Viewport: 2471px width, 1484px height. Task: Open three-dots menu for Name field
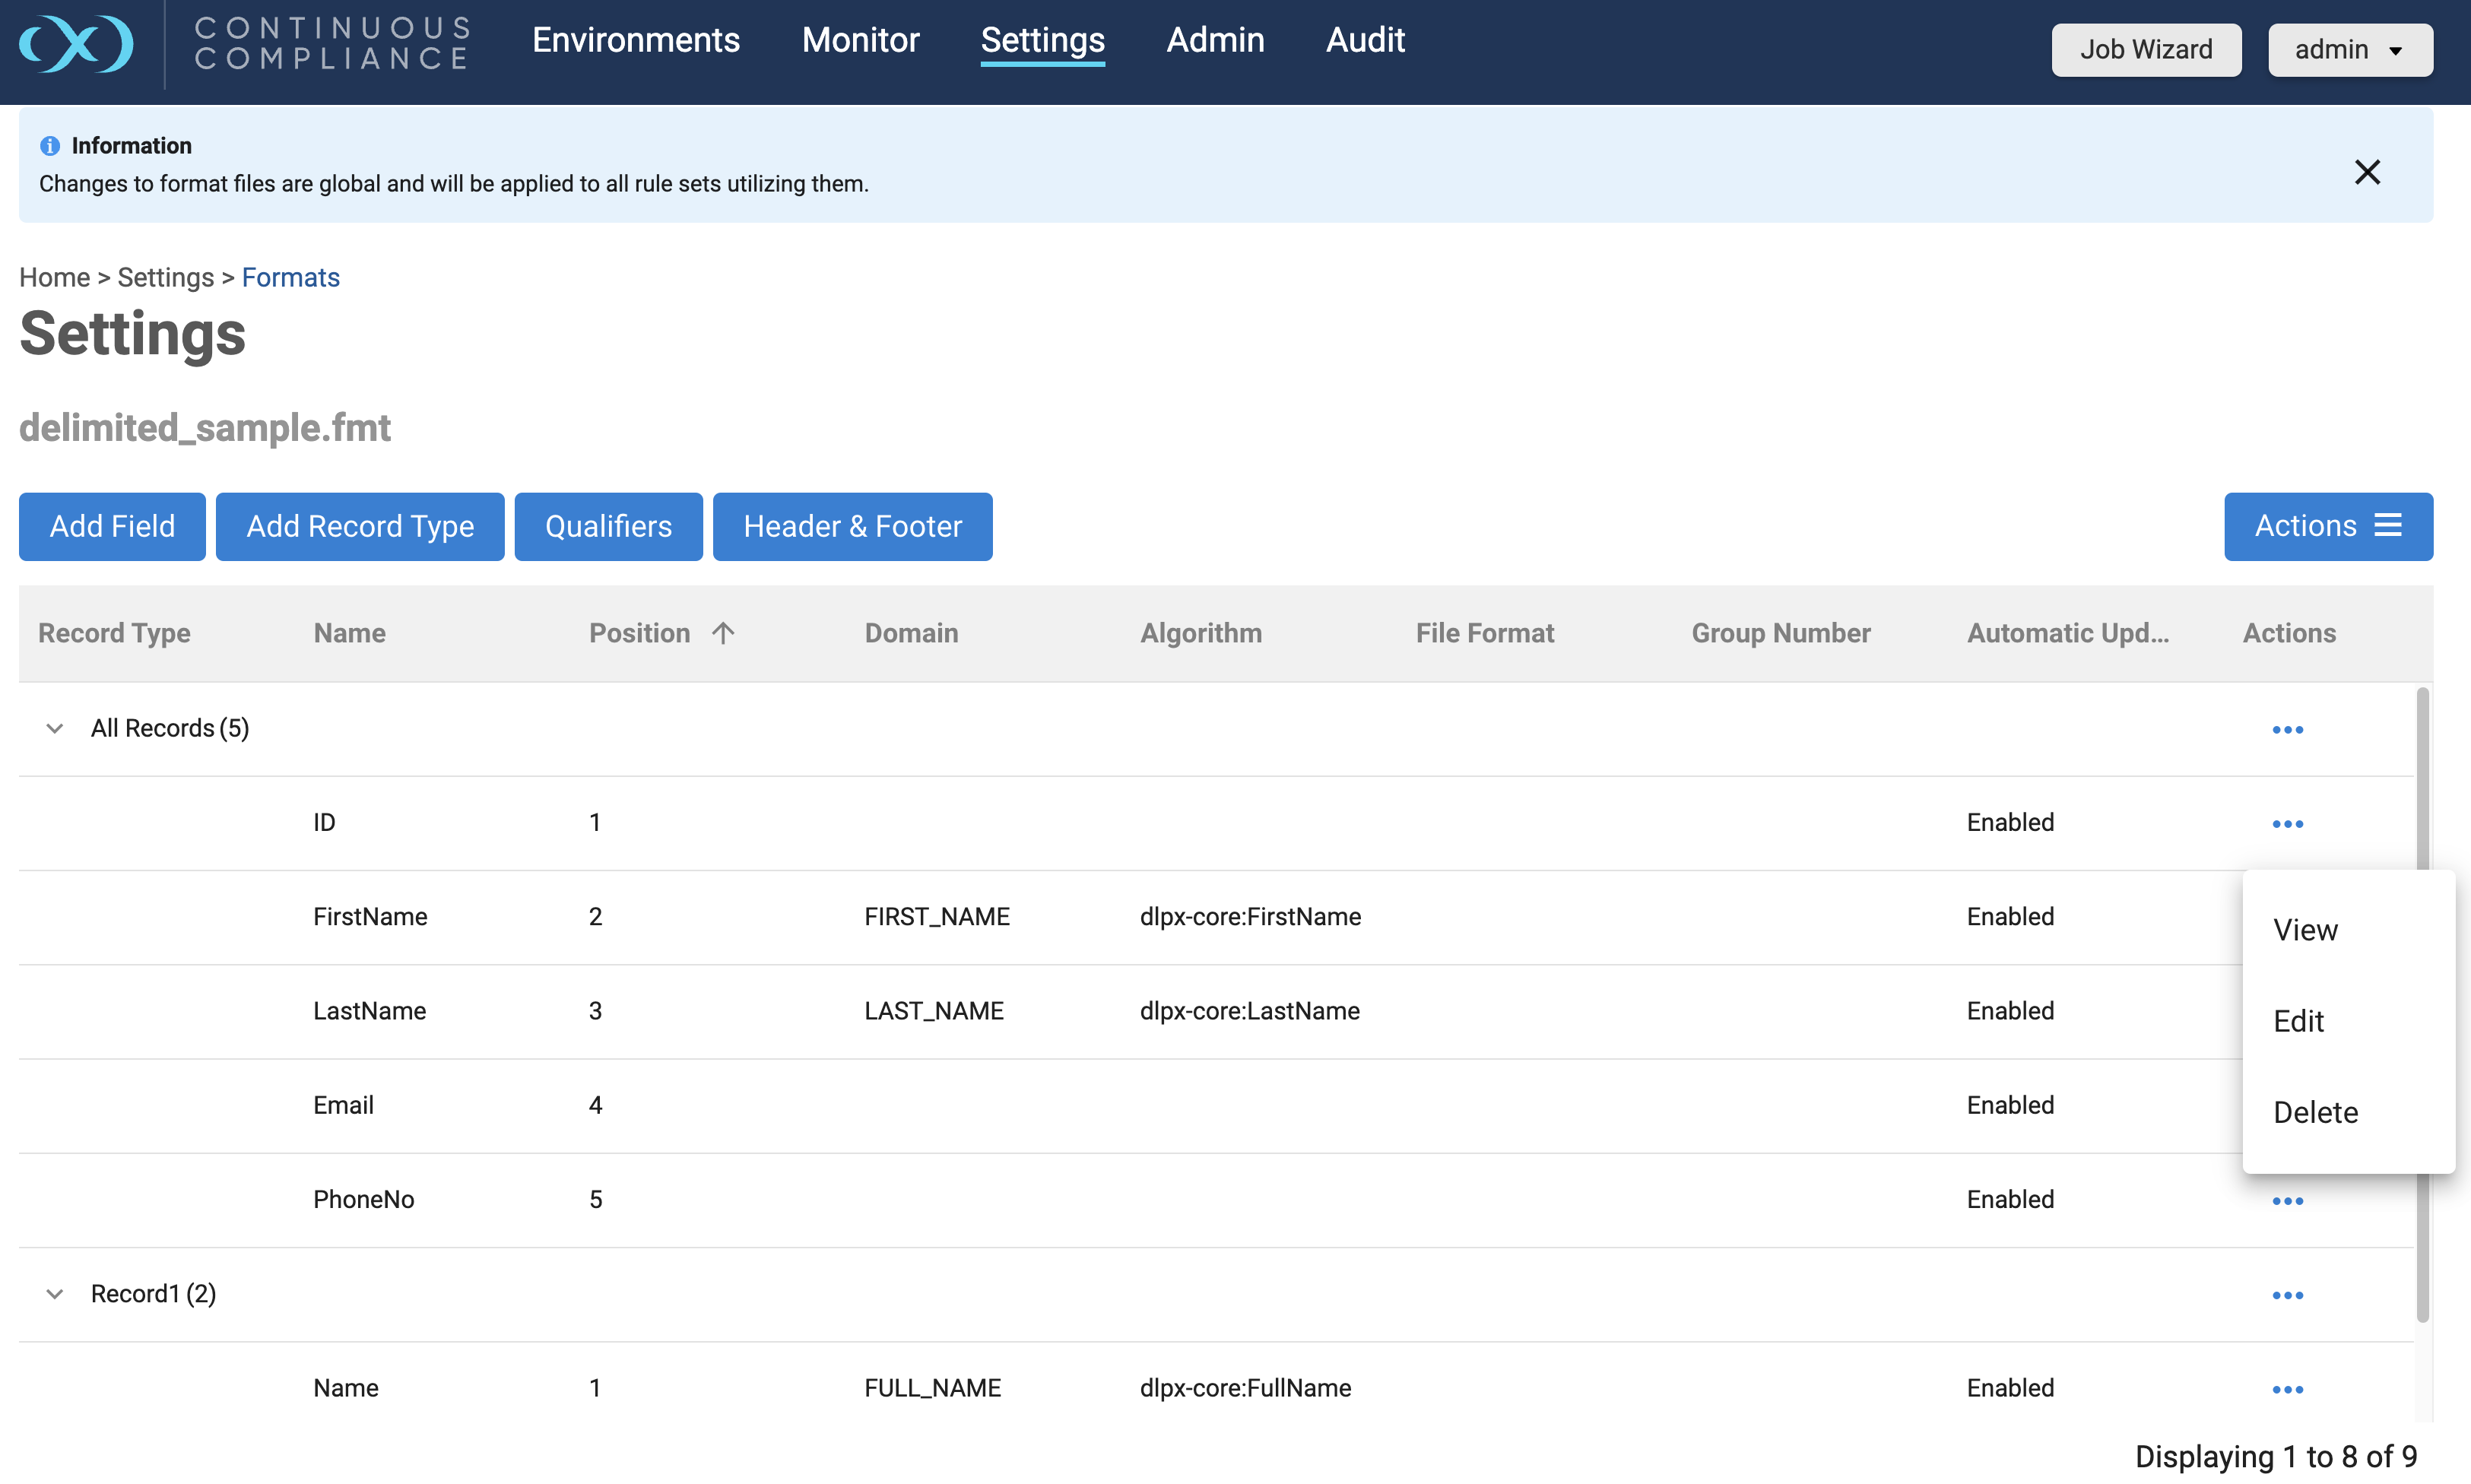[x=2287, y=1390]
